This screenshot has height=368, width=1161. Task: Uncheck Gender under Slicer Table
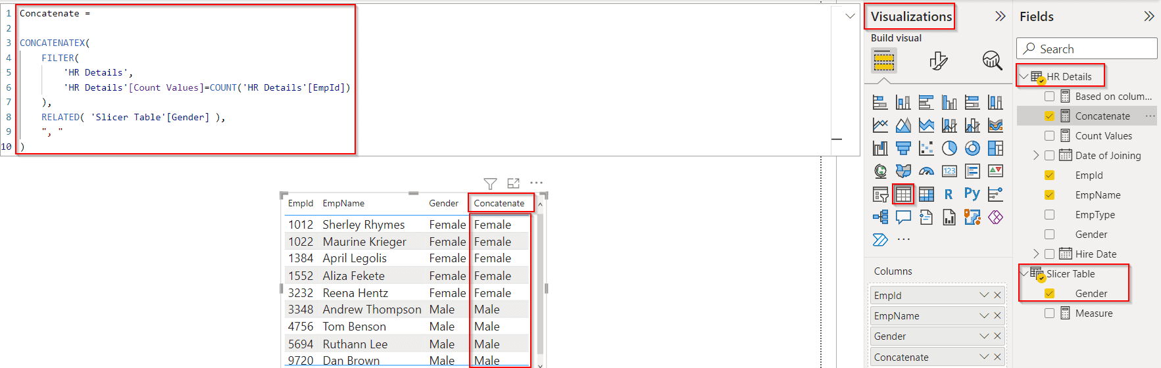1049,293
